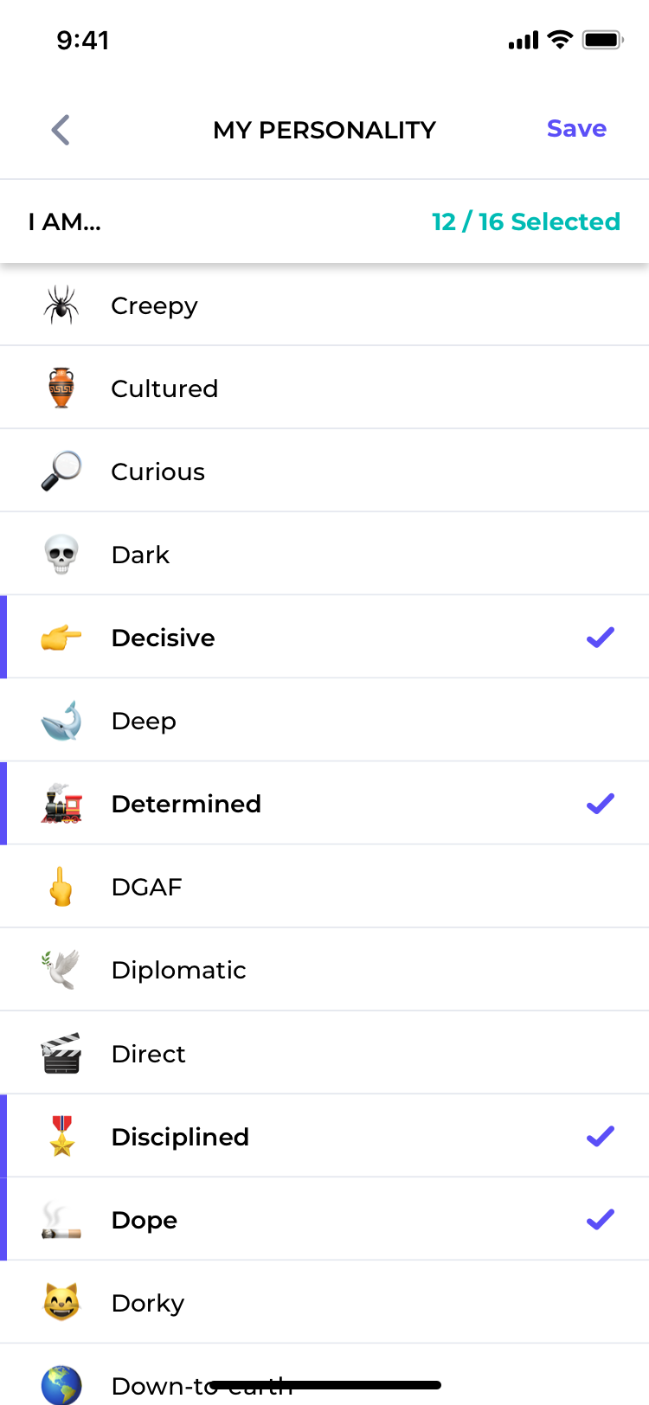Tap the skull icon next to Dark

61,555
